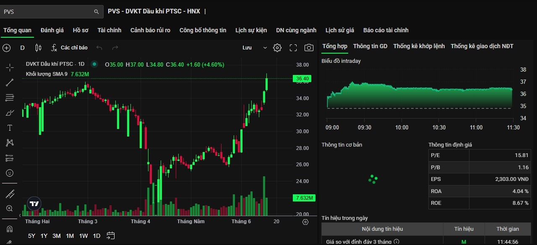Open the Lịch sử giá tab
Image resolution: width=537 pixels, height=245 pixels.
click(x=340, y=30)
